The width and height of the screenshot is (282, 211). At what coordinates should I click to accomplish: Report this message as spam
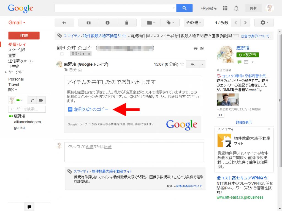tap(108, 23)
